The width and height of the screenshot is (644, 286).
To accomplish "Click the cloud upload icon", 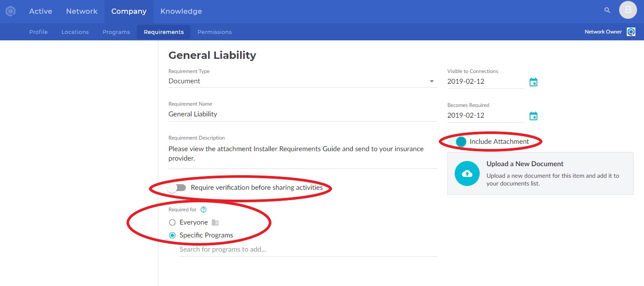I will coord(467,173).
